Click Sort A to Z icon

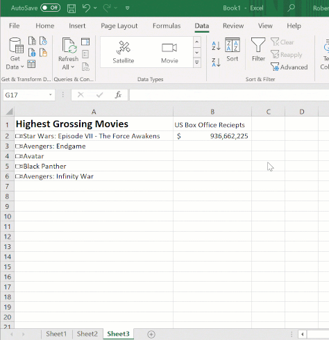click(x=216, y=46)
